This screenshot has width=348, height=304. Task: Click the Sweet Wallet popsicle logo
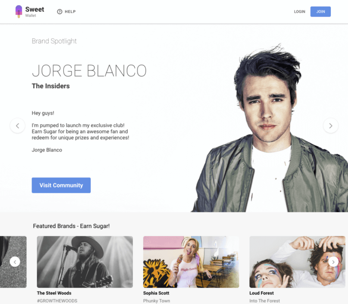click(x=19, y=12)
